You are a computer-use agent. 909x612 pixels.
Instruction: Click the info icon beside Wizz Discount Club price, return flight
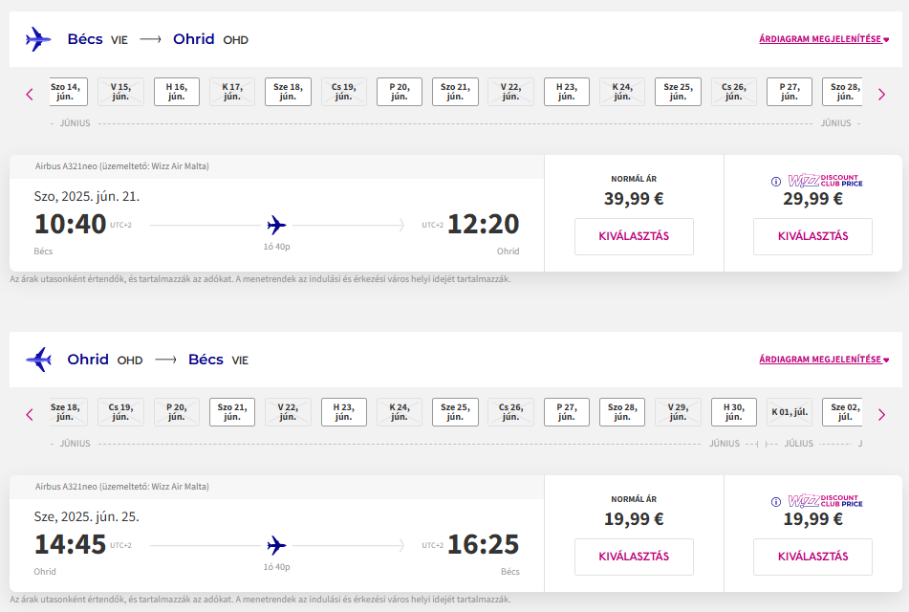tap(776, 502)
